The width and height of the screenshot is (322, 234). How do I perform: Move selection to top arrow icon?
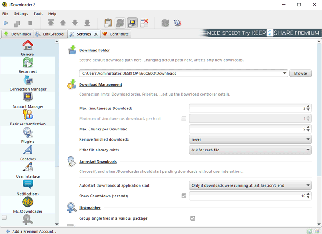coord(51,23)
